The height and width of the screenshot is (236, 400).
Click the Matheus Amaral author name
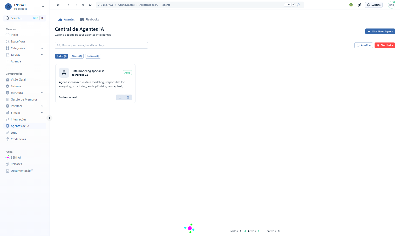pyautogui.click(x=68, y=97)
